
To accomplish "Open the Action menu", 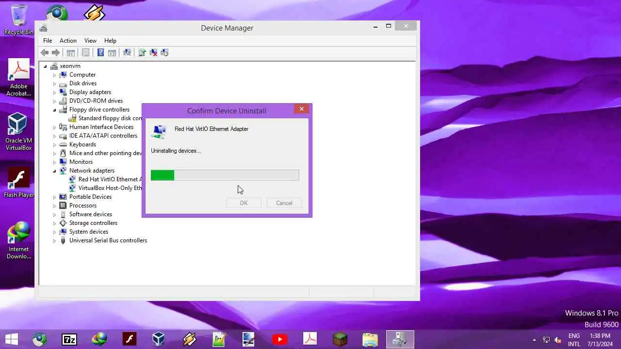I will coord(68,41).
